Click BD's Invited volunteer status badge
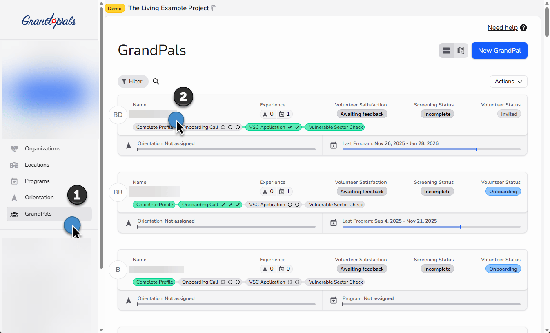The width and height of the screenshot is (550, 333). [509, 114]
